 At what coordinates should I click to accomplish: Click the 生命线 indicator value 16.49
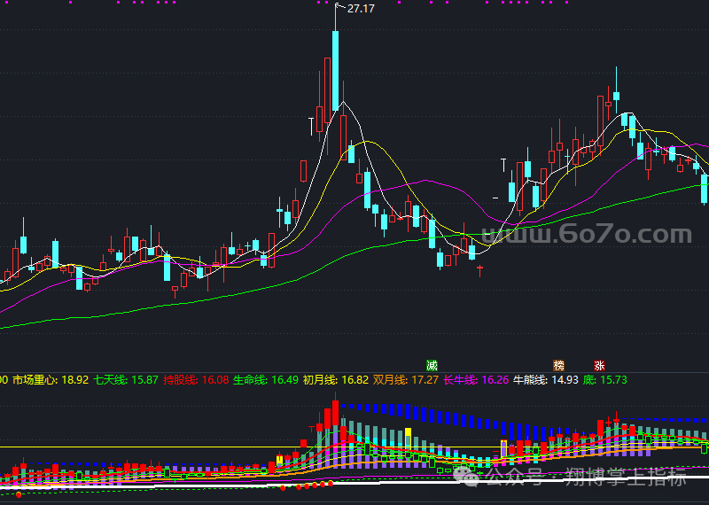[284, 379]
